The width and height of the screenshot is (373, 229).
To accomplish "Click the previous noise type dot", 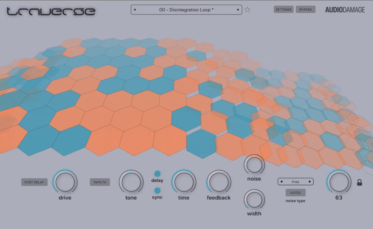I will point(281,182).
